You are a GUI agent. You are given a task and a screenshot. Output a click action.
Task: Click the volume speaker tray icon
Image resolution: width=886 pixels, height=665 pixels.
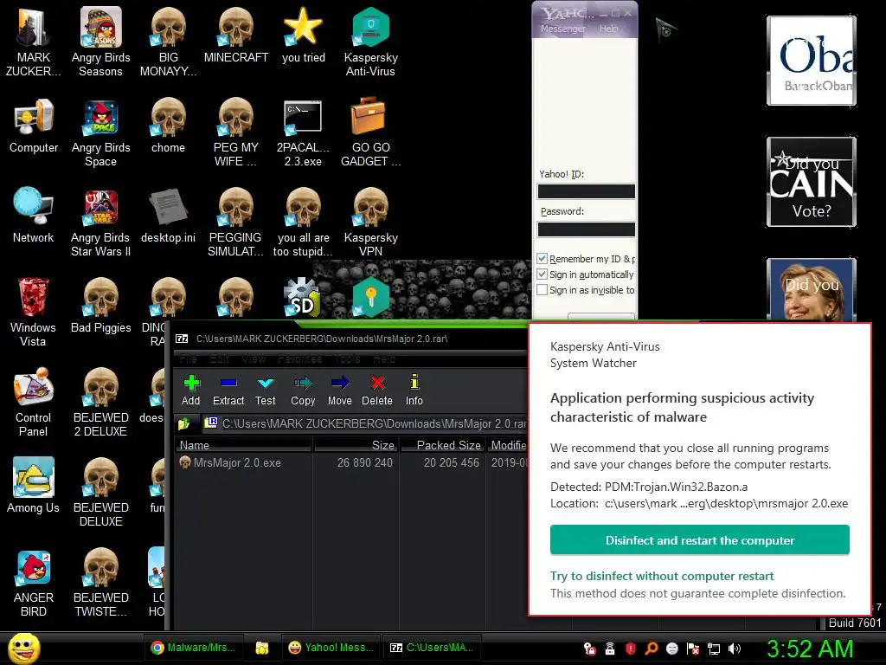point(735,649)
